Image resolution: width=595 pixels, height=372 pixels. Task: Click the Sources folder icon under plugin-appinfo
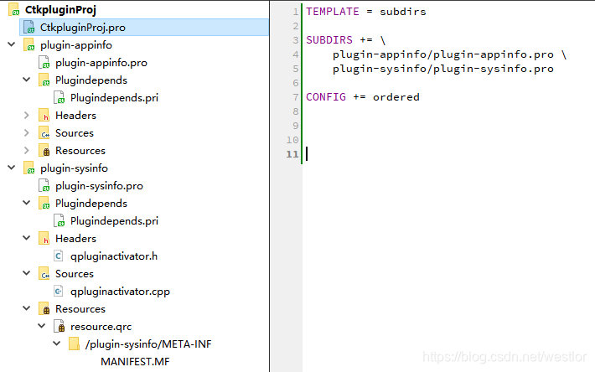[44, 133]
